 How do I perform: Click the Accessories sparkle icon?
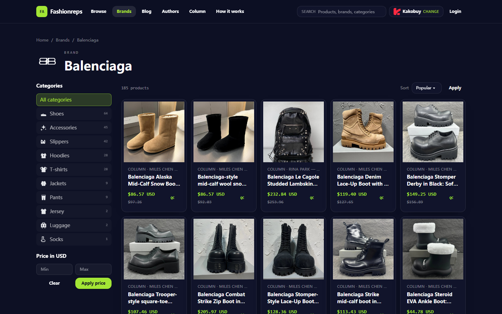tap(44, 128)
